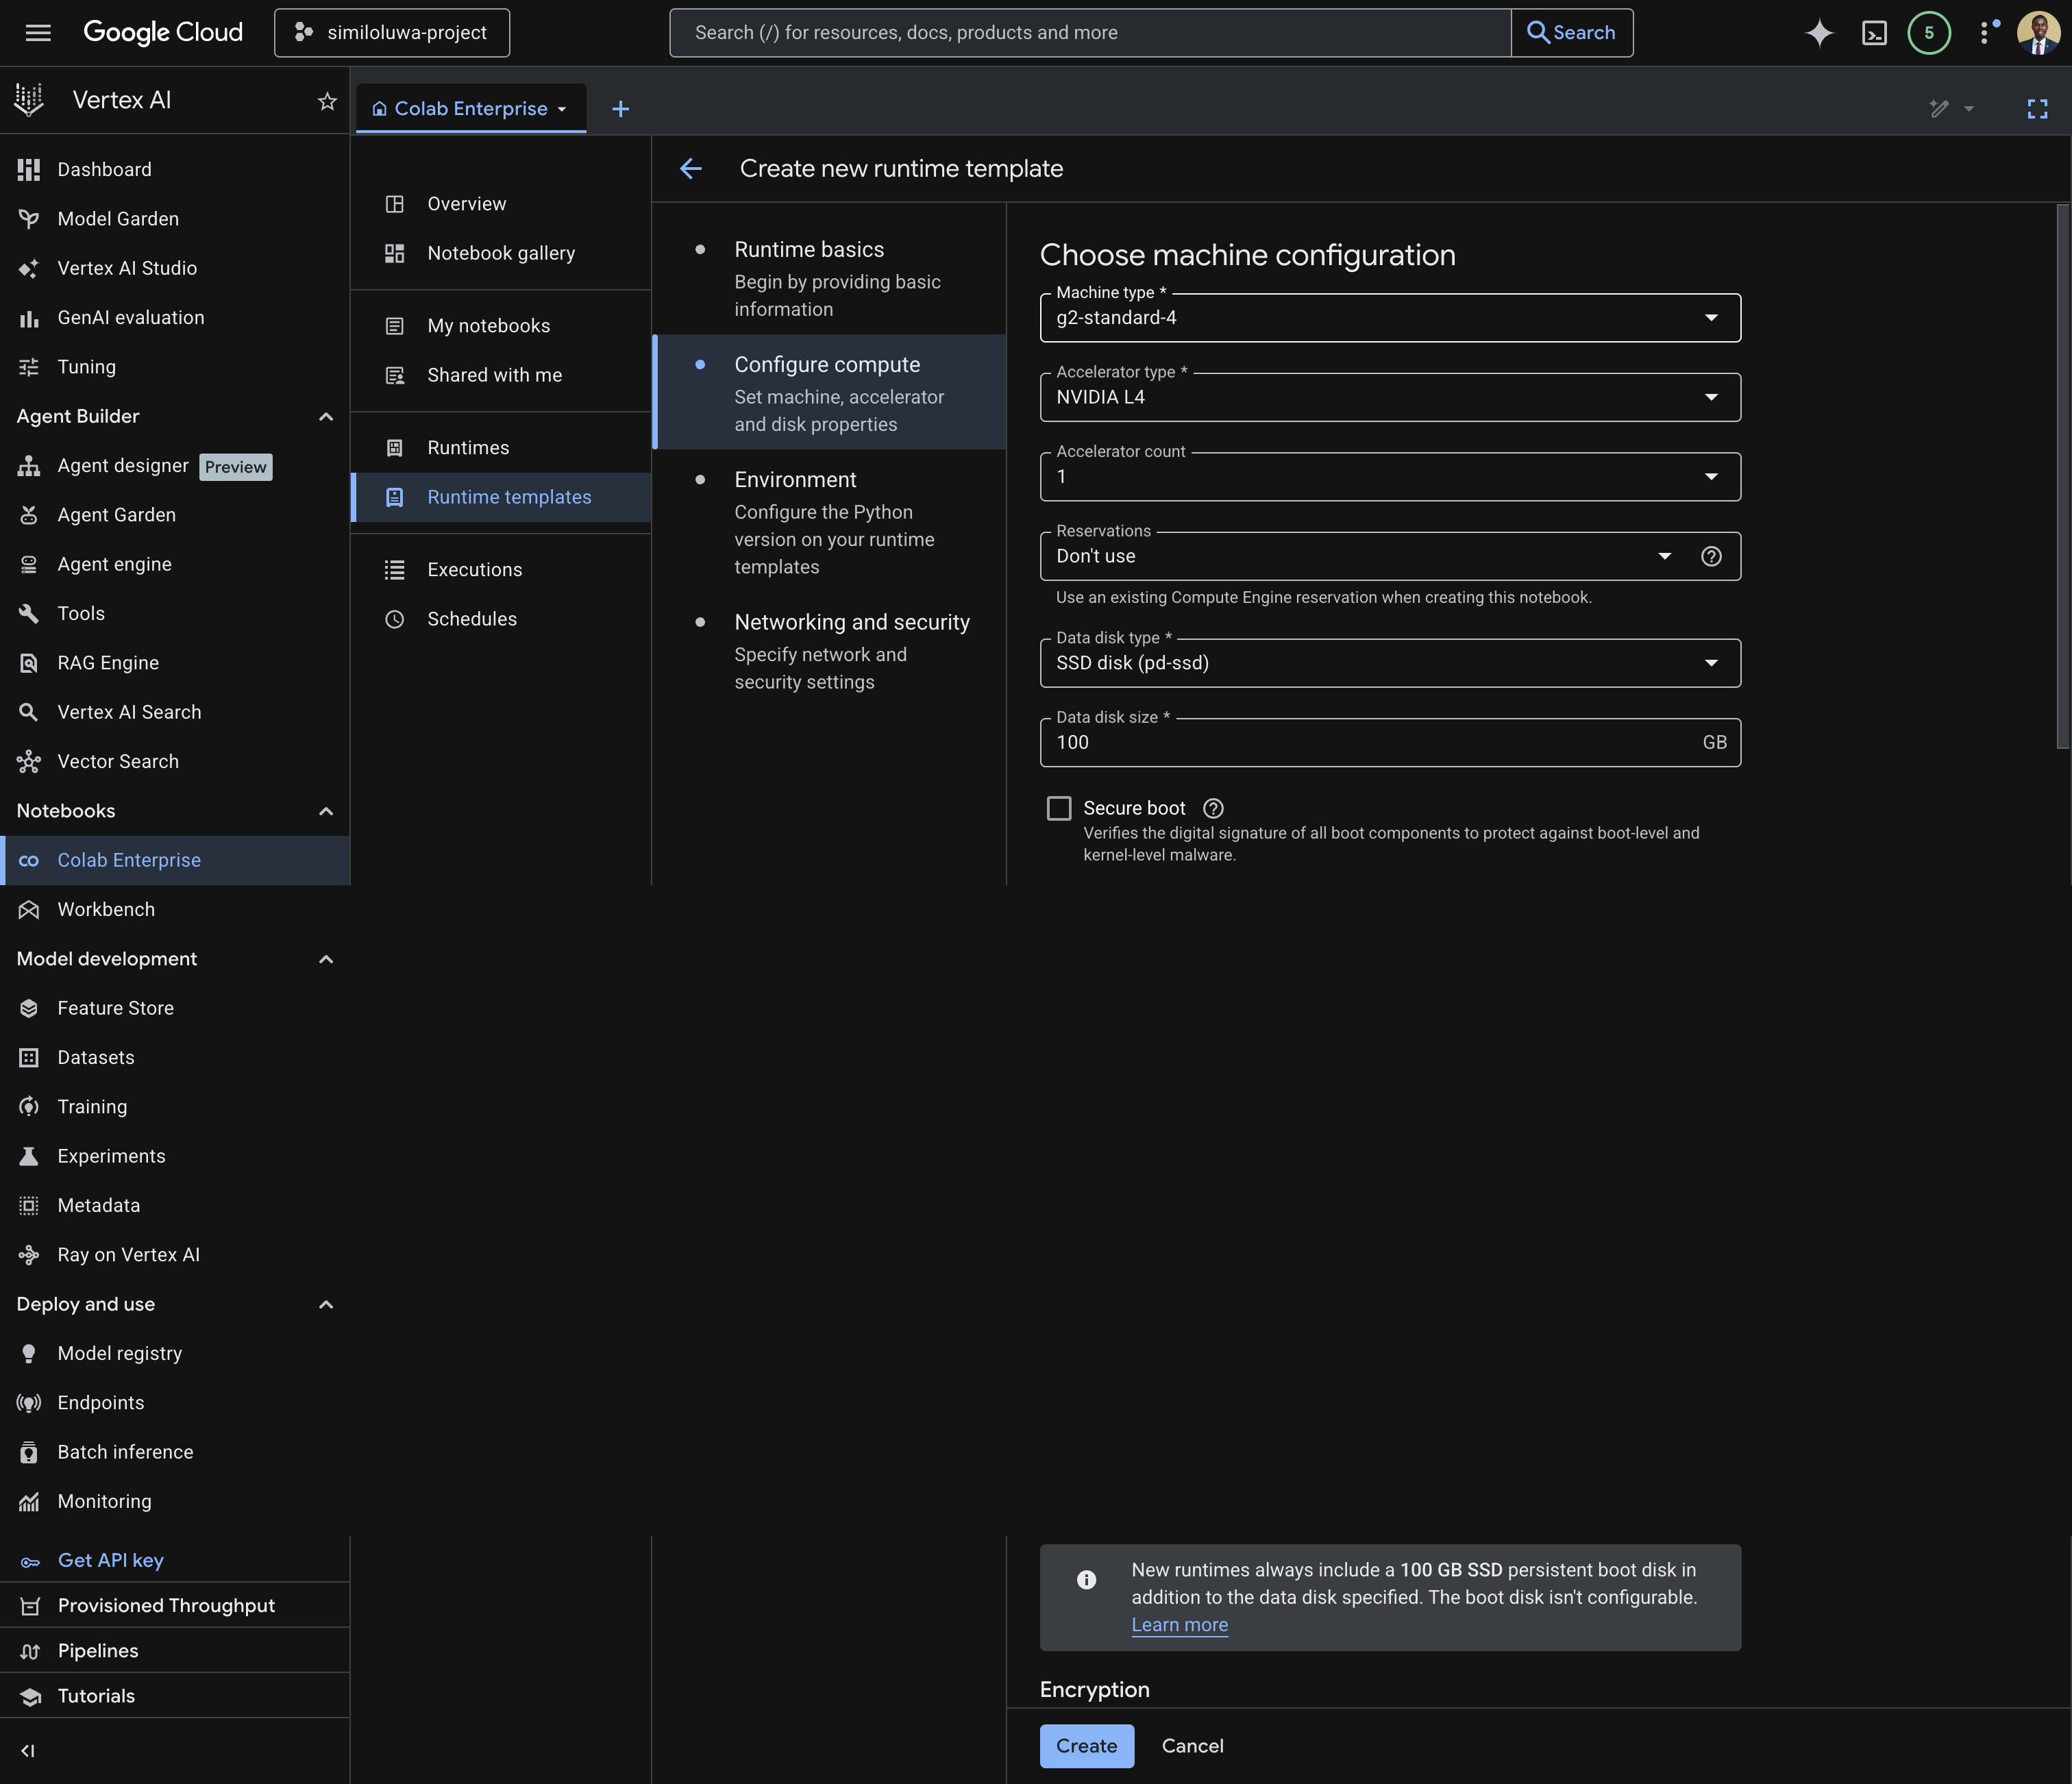The width and height of the screenshot is (2072, 1784).
Task: Click the Secure boot help icon
Action: (1213, 808)
